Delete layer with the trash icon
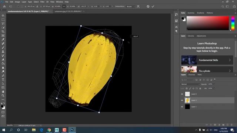Viewport: 237px width, 133px height. tap(231, 125)
